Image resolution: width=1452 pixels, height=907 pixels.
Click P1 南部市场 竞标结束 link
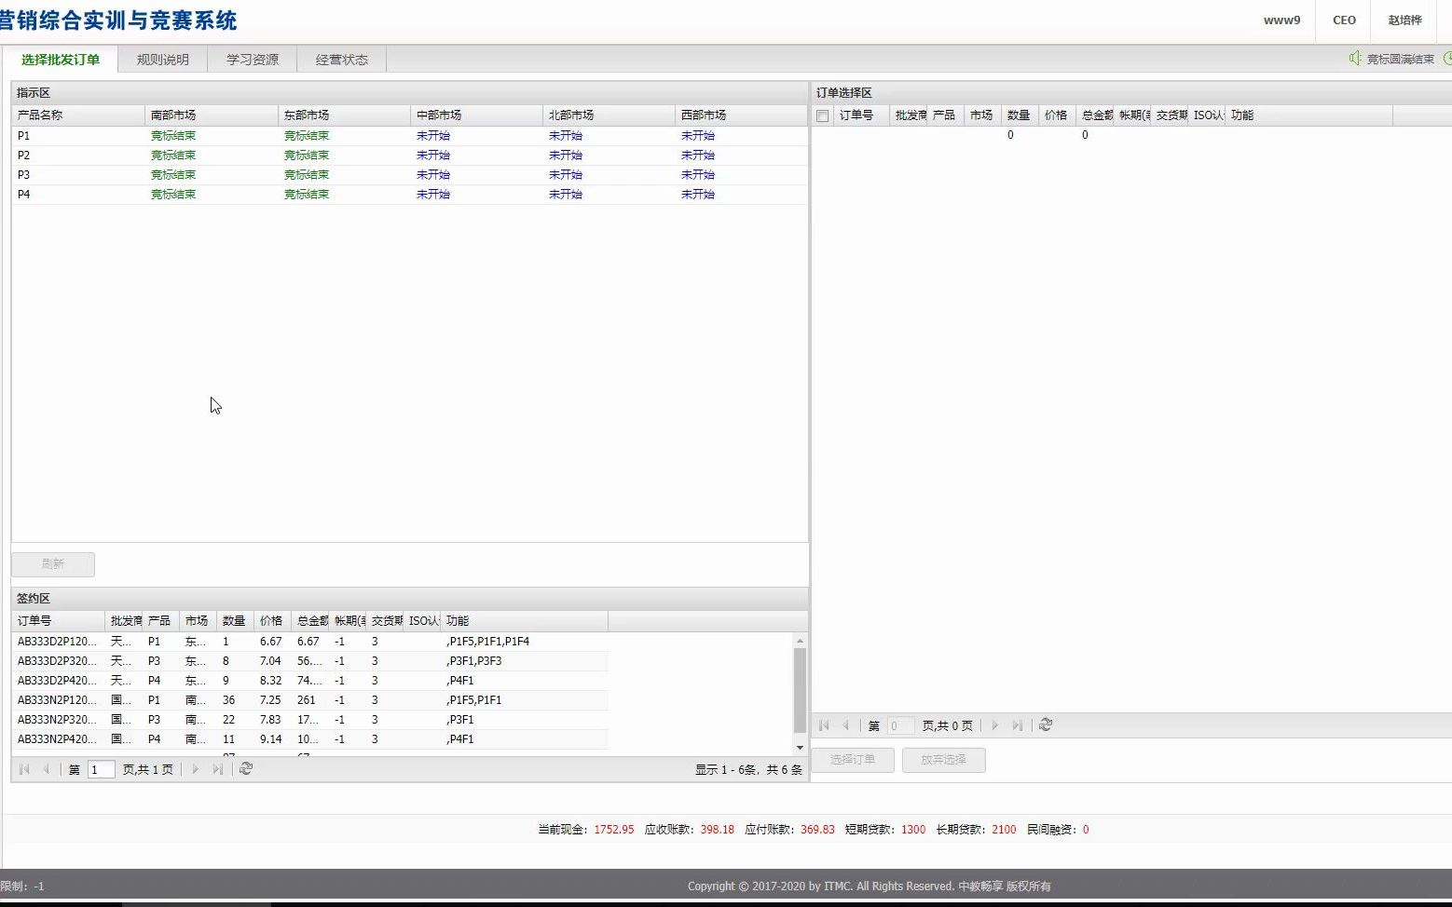(173, 136)
